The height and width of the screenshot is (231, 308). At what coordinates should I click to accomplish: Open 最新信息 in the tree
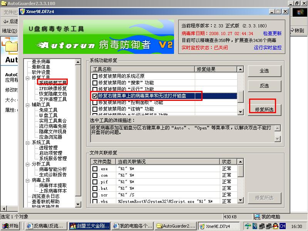click(41, 67)
